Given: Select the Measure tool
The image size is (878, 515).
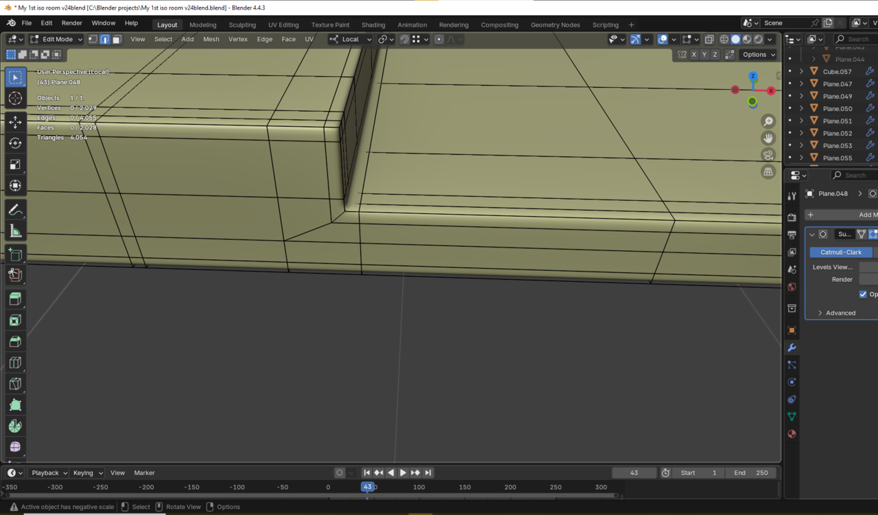Looking at the screenshot, I should 15,231.
